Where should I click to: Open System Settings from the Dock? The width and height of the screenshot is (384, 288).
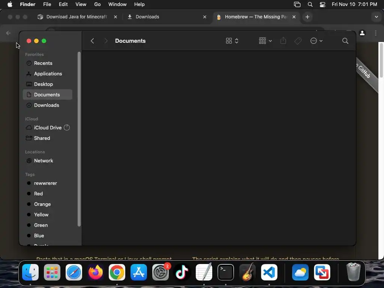tap(160, 272)
